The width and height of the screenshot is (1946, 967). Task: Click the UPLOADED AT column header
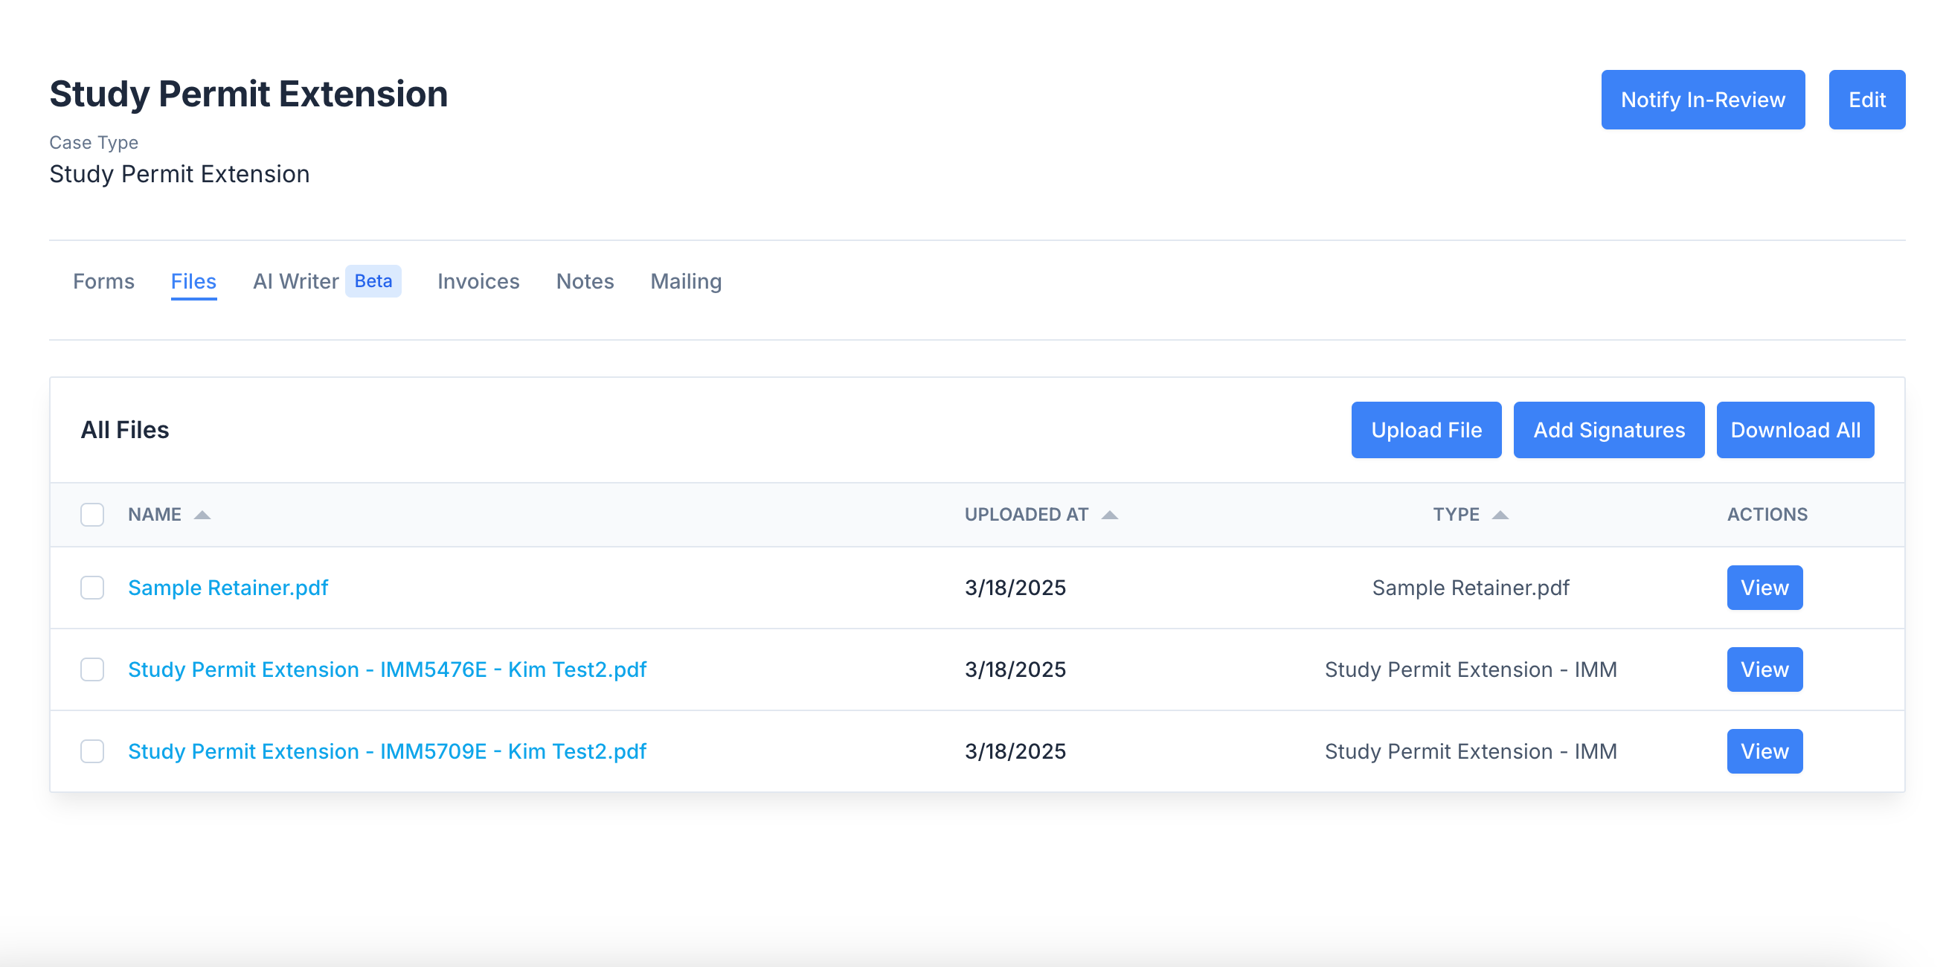click(x=1026, y=515)
